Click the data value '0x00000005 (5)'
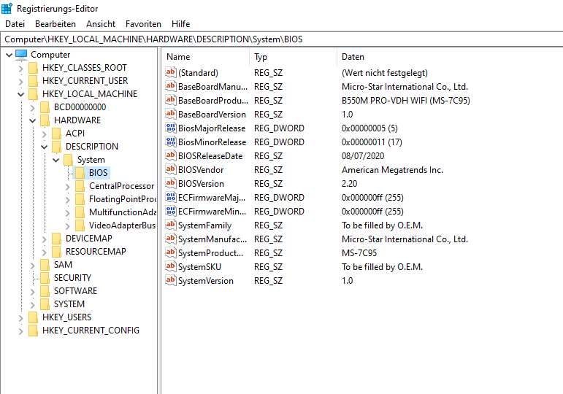 tap(369, 128)
